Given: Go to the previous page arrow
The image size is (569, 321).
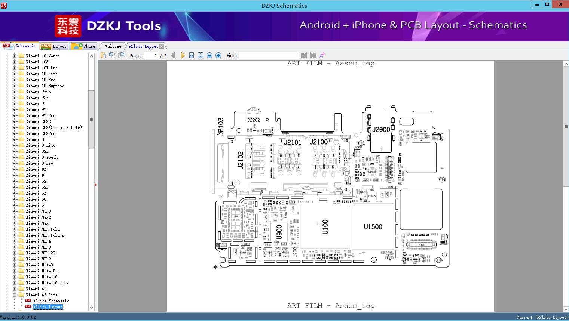Looking at the screenshot, I should [x=173, y=55].
